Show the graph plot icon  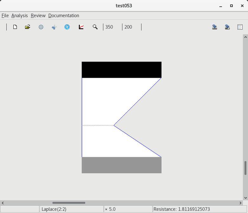click(x=81, y=27)
